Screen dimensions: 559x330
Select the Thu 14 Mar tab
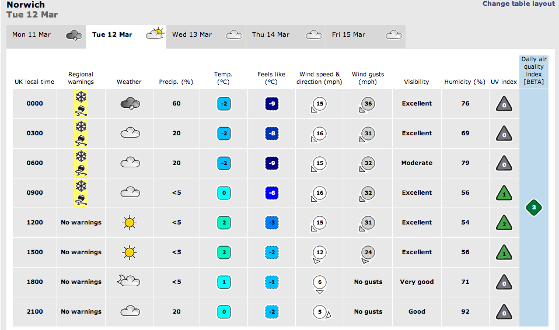285,36
